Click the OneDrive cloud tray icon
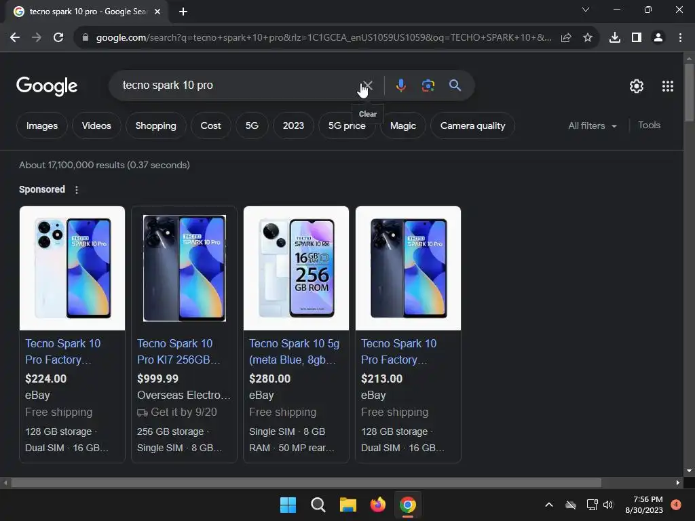The width and height of the screenshot is (695, 521). (571, 505)
